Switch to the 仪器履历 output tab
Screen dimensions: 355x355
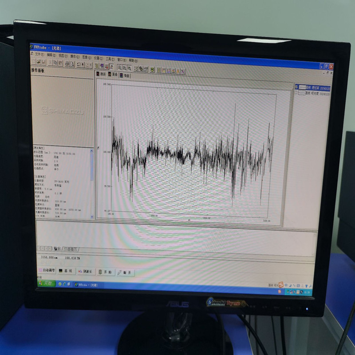pos(71,249)
